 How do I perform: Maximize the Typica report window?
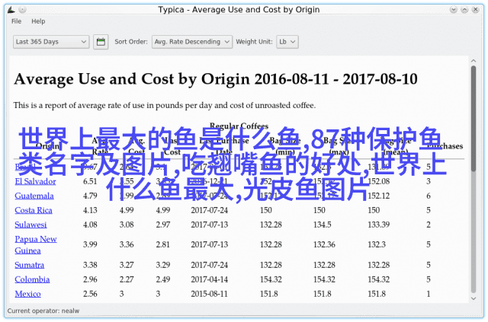click(463, 8)
